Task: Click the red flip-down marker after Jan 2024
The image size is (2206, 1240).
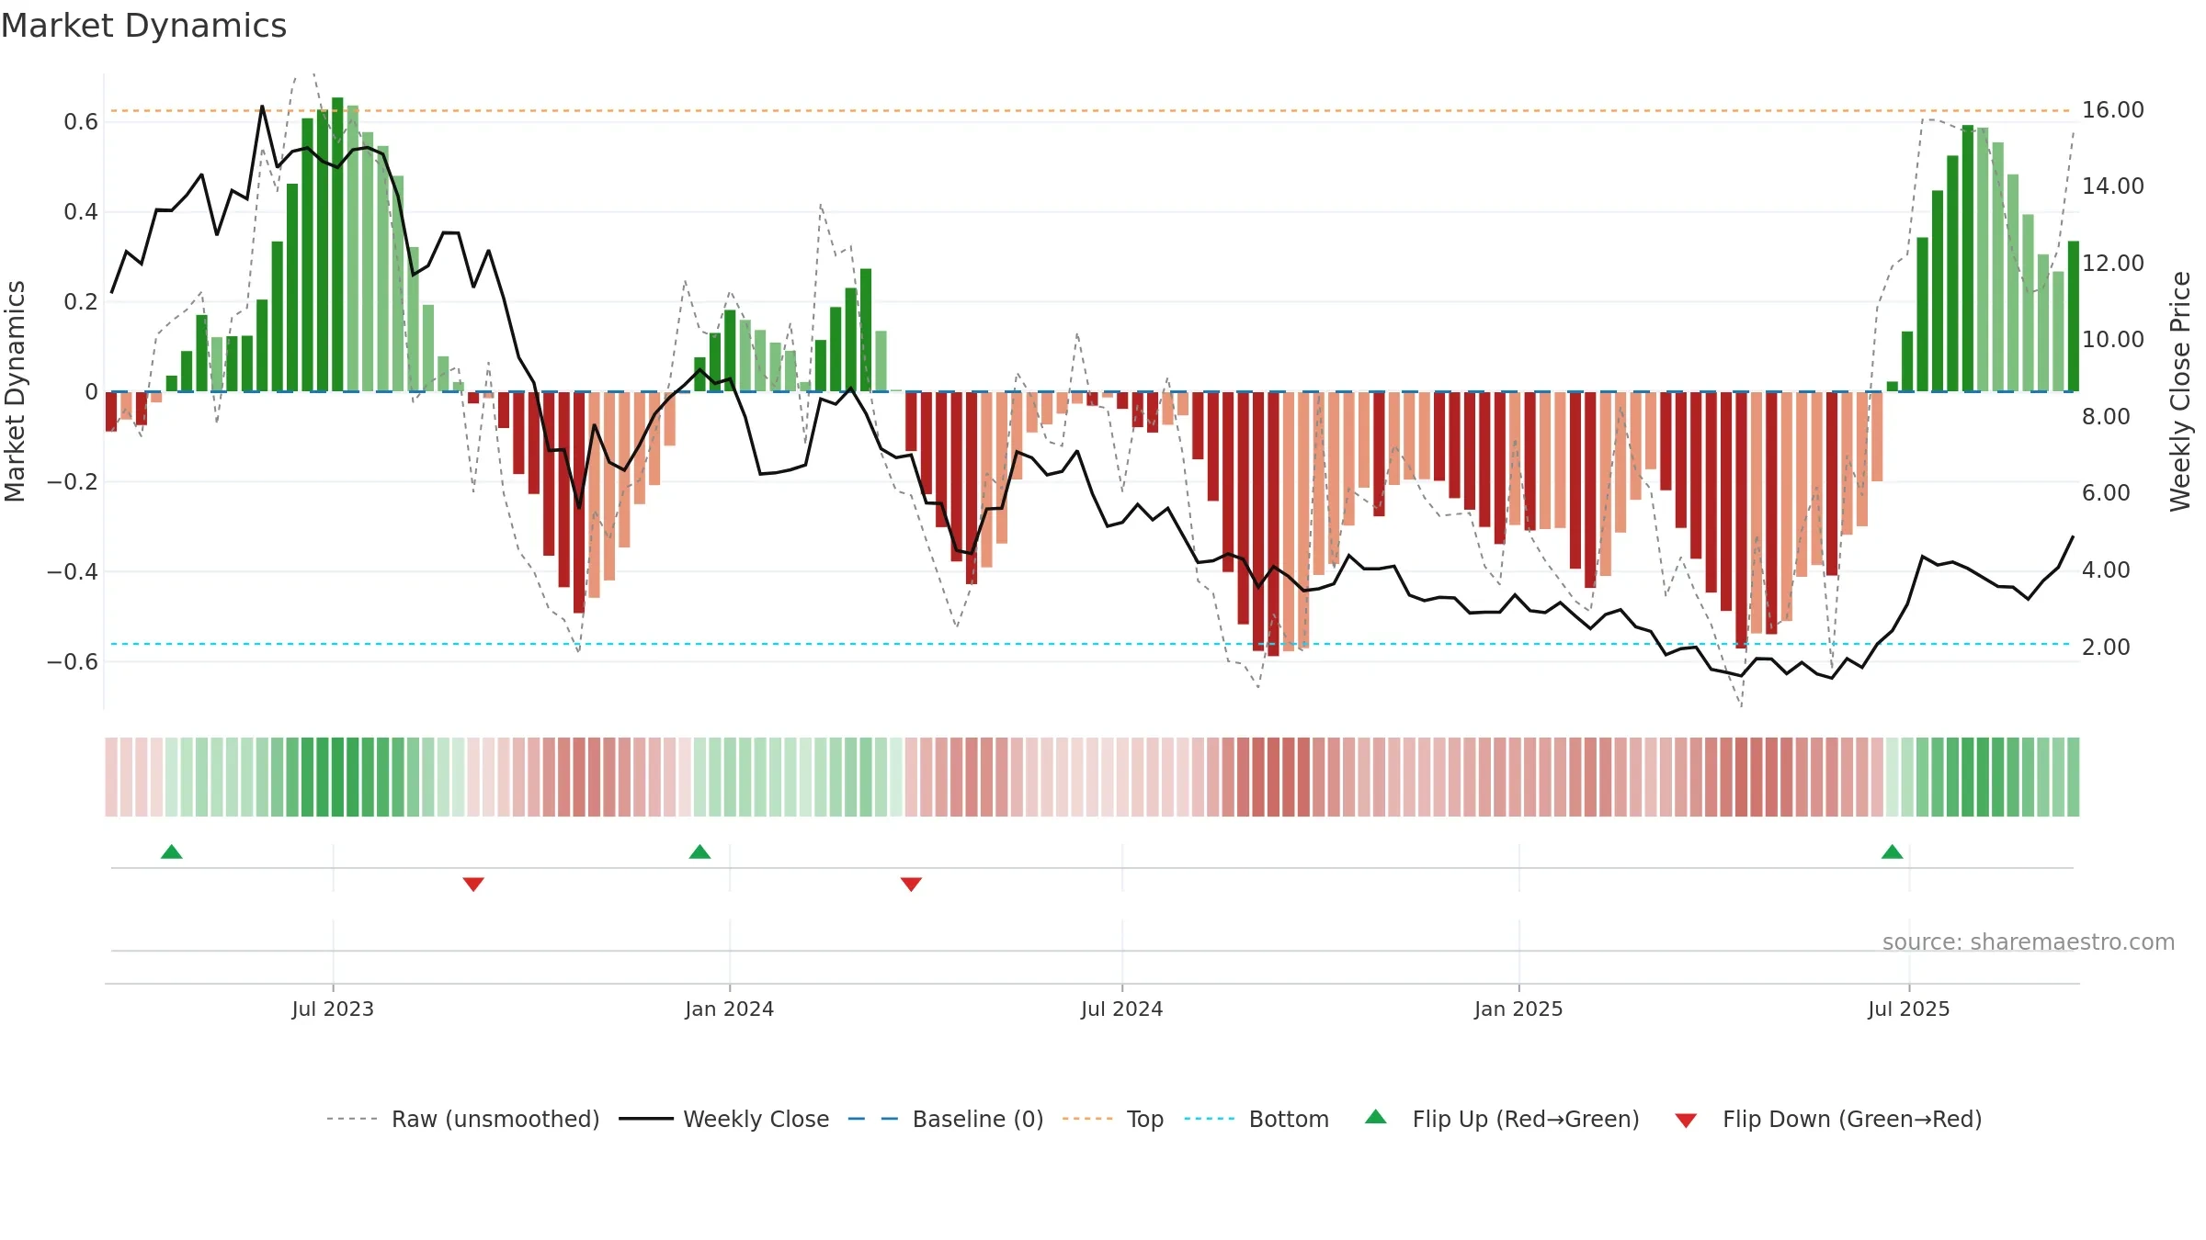Action: point(911,884)
